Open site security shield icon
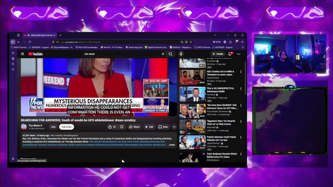Screen dimensions: 333x187 pos(53,42)
